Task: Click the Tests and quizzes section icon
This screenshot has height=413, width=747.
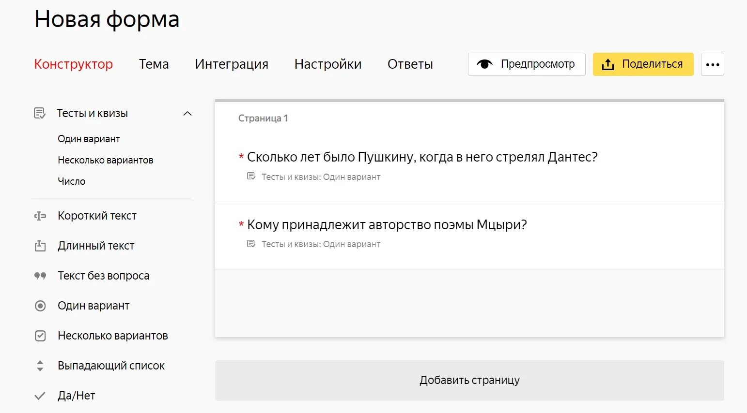Action: pyautogui.click(x=40, y=113)
